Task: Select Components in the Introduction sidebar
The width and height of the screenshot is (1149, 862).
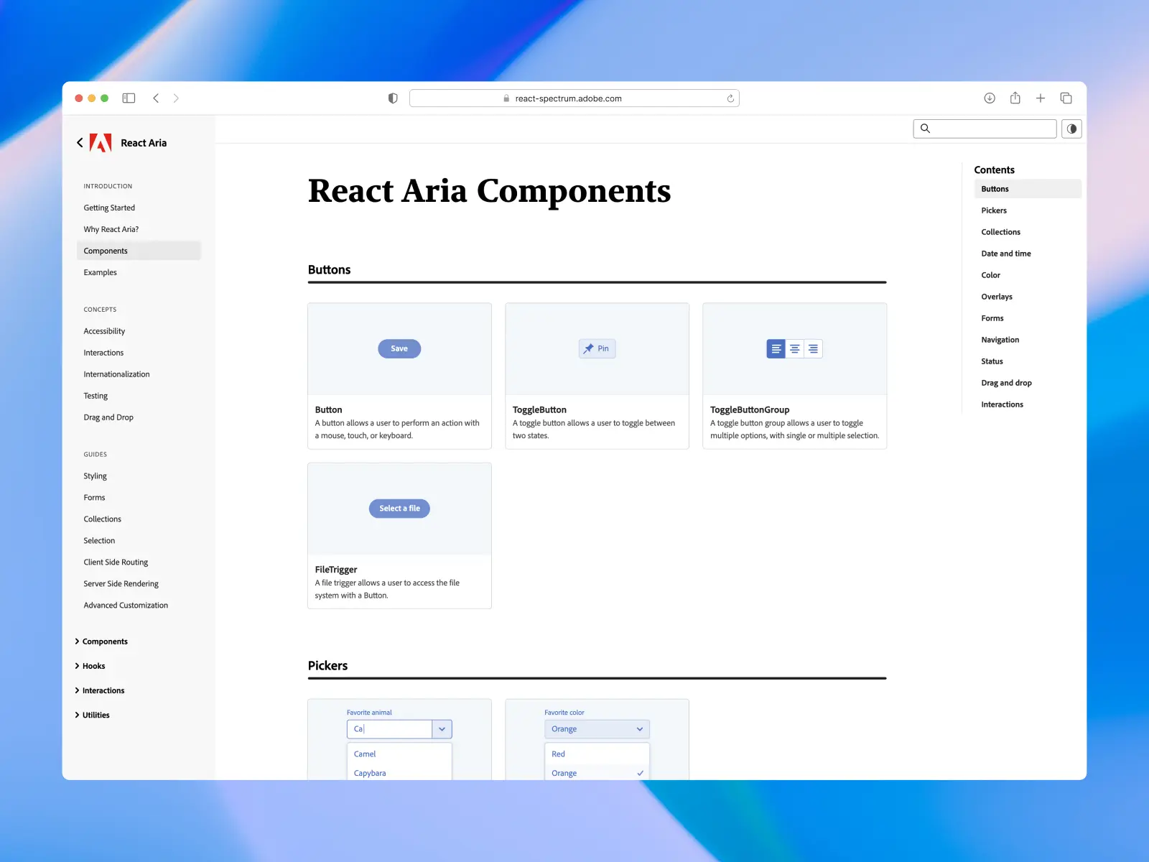Action: [x=139, y=251]
